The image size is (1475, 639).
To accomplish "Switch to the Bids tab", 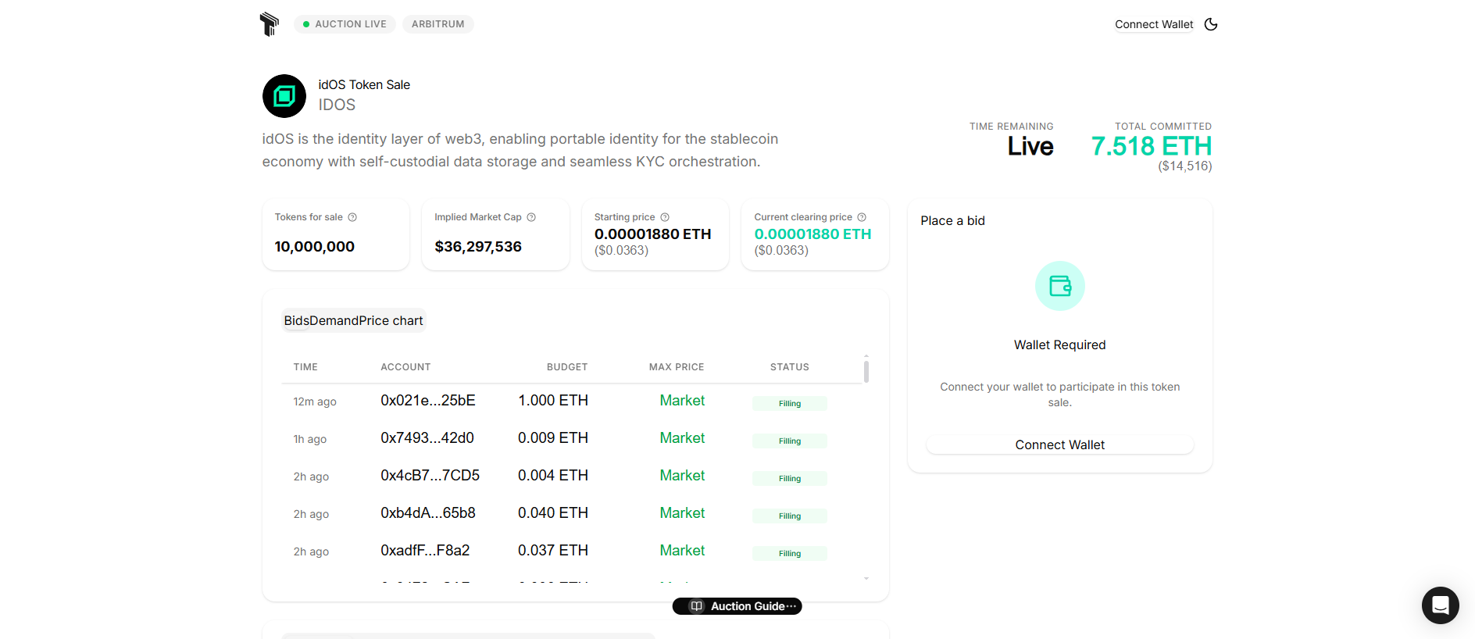I will pos(297,320).
